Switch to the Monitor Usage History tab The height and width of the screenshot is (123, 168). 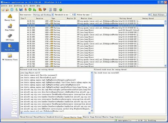point(92,117)
